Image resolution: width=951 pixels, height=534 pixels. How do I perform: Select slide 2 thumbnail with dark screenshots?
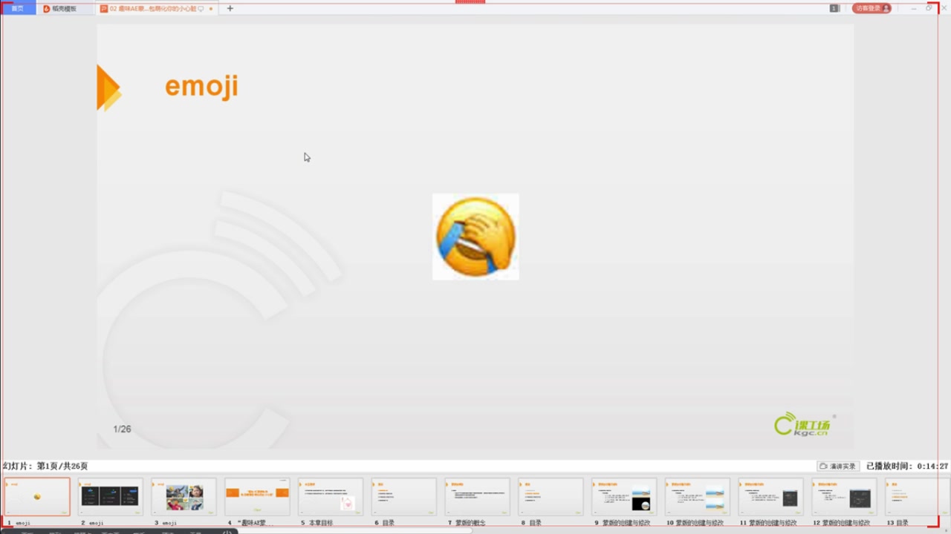coord(110,496)
